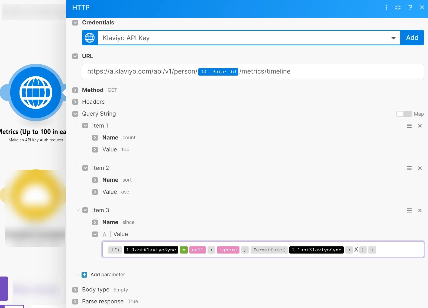The width and height of the screenshot is (428, 308).
Task: Click the 'GET' method value text
Action: [112, 90]
